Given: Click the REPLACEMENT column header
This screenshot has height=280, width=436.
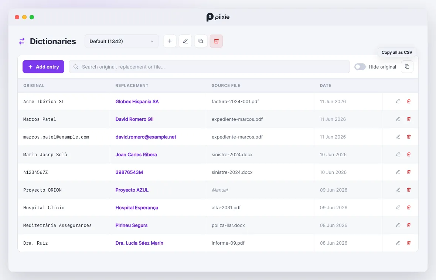Looking at the screenshot, I should (132, 85).
